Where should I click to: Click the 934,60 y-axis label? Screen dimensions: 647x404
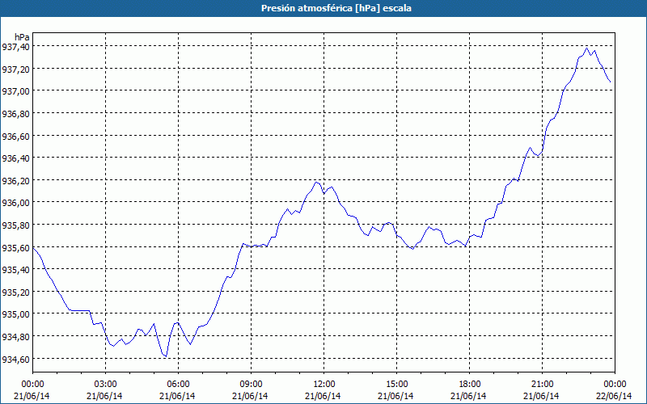15,360
